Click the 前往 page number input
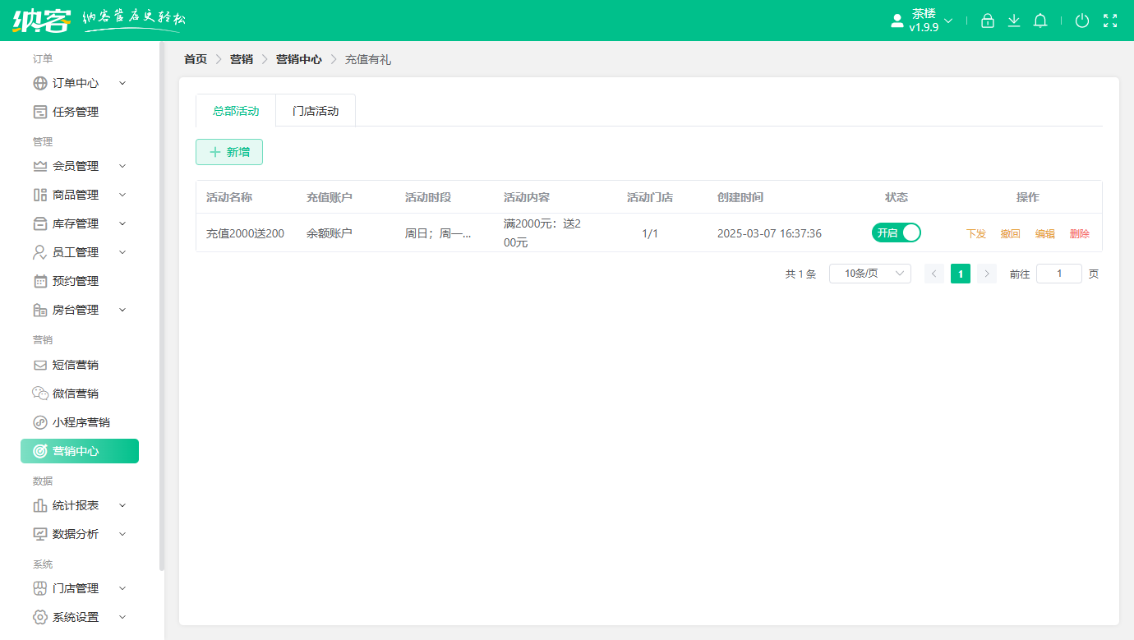Image resolution: width=1134 pixels, height=640 pixels. (x=1058, y=274)
